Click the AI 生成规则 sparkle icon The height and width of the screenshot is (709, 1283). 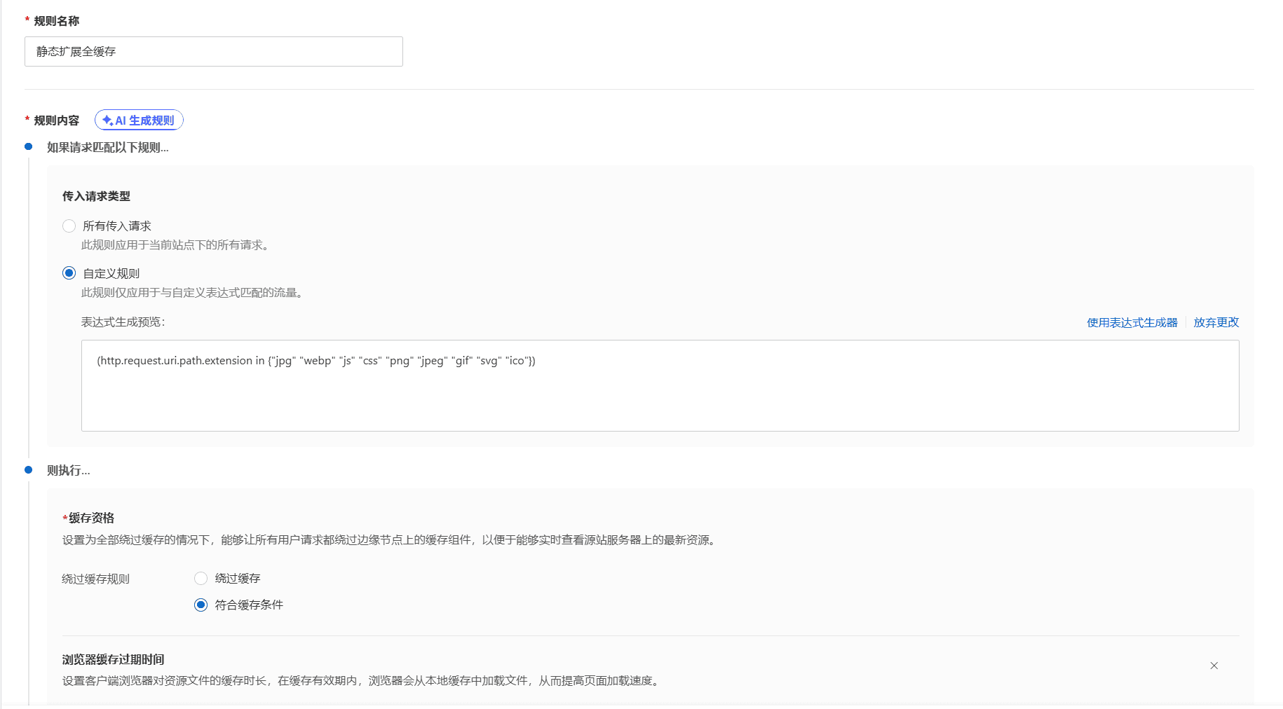click(x=107, y=121)
